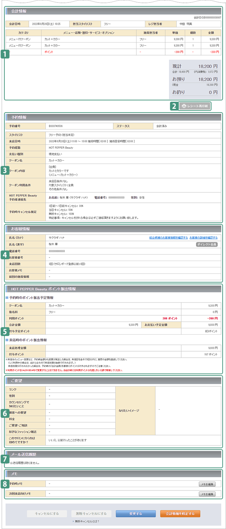Click the HOT PEPPER Beauty 予約経路 value

pos(61,148)
